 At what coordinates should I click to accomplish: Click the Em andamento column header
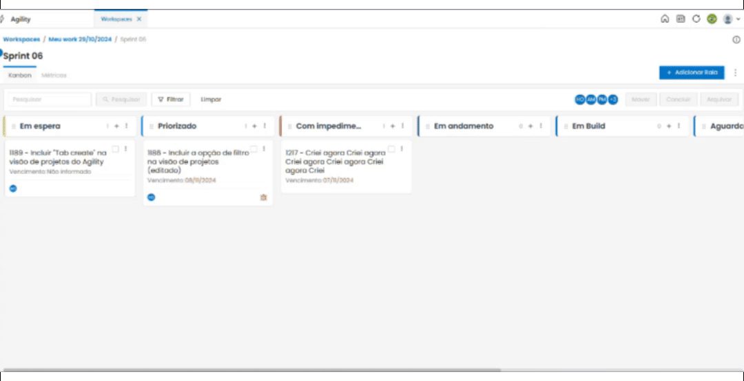[x=484, y=126]
